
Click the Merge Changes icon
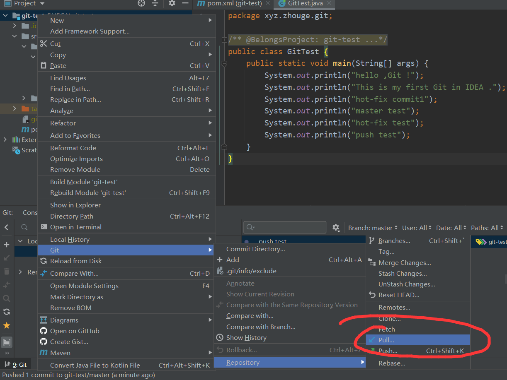point(372,262)
